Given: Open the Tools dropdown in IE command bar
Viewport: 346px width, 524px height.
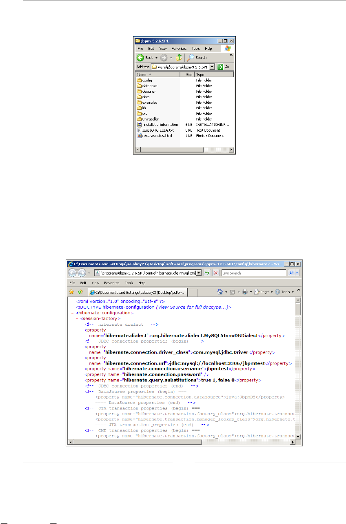Looking at the screenshot, I should click(x=284, y=292).
